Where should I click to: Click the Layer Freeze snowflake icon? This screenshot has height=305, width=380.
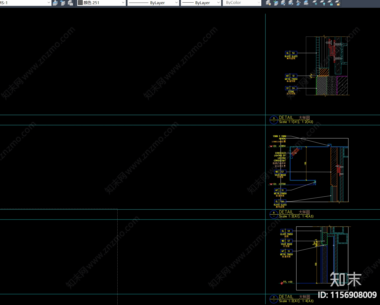tap(315, 3)
